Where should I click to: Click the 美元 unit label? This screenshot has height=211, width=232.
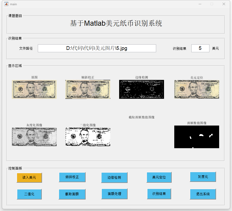click(x=215, y=48)
